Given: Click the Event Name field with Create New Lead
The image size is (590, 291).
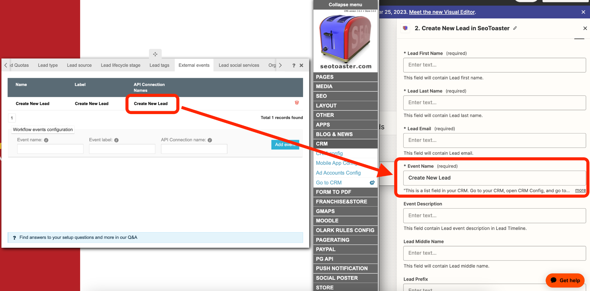Looking at the screenshot, I should click(x=494, y=178).
